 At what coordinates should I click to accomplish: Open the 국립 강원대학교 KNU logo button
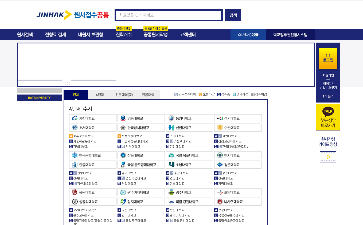coord(189,202)
